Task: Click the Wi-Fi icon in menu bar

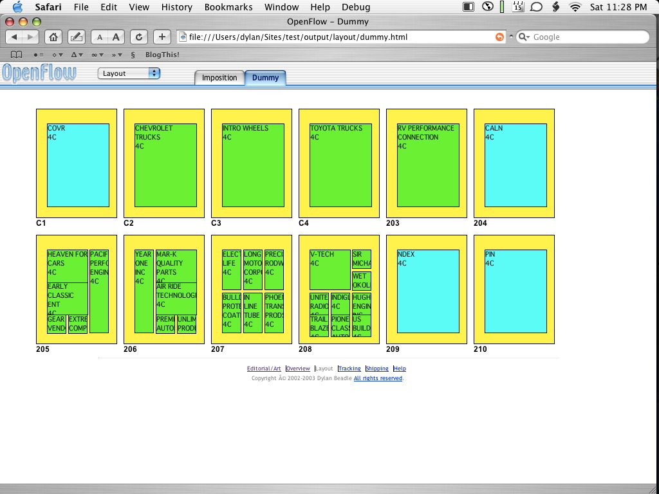Action: click(575, 7)
